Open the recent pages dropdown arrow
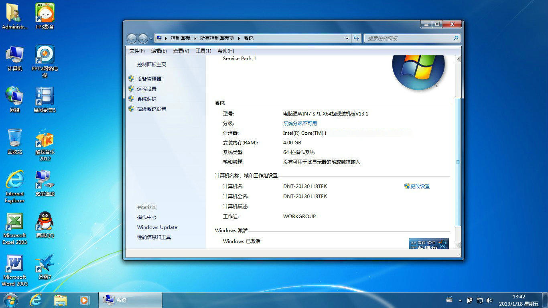Screen dimensions: 548x308 click(151, 38)
